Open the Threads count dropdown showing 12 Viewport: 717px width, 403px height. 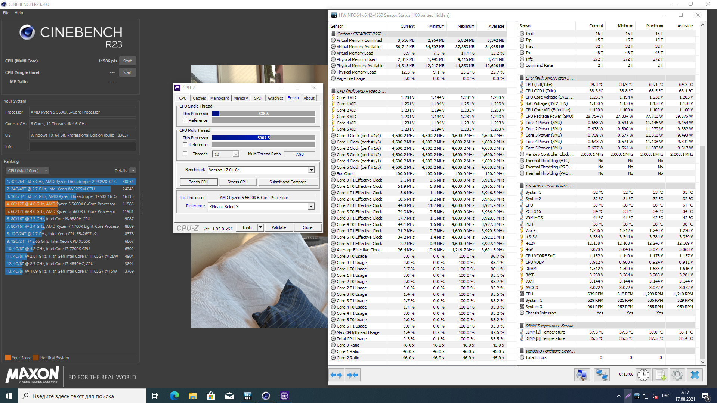(236, 154)
